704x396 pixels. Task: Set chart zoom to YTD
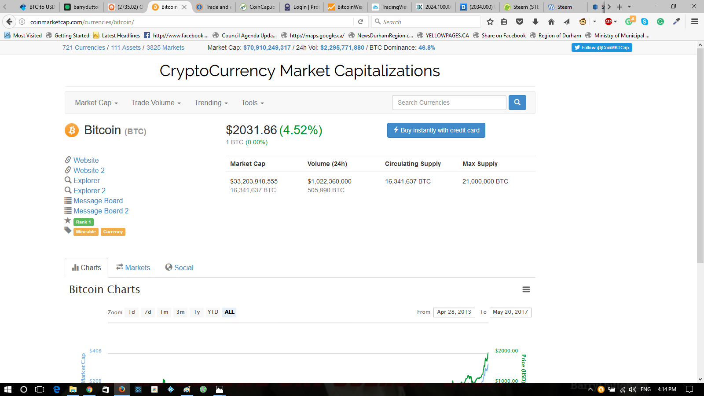(213, 312)
